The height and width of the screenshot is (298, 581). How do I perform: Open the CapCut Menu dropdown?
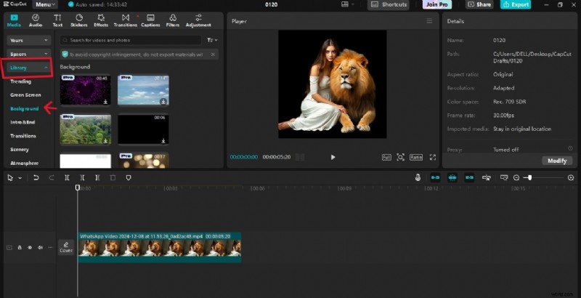pos(45,4)
